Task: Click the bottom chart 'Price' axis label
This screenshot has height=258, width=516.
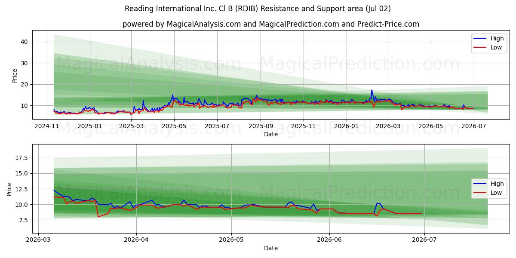Action: tap(9, 189)
